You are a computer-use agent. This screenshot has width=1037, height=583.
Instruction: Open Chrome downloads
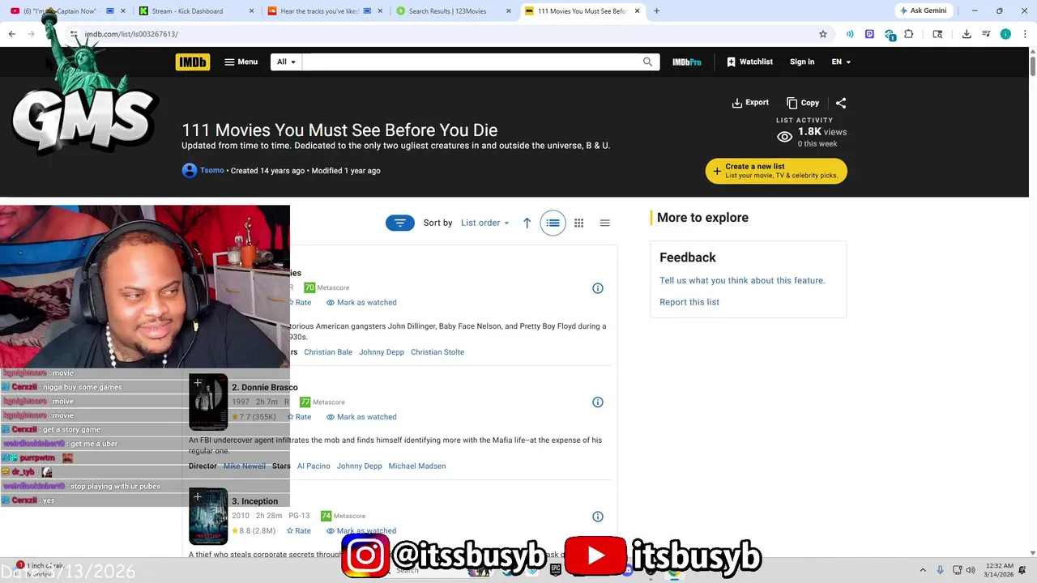pos(967,34)
